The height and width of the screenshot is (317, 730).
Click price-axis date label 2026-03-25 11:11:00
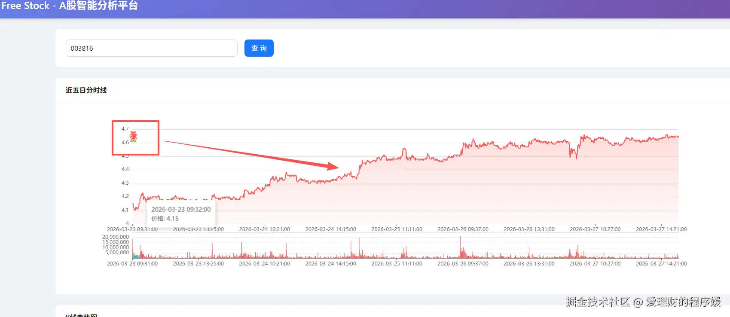tap(397, 229)
